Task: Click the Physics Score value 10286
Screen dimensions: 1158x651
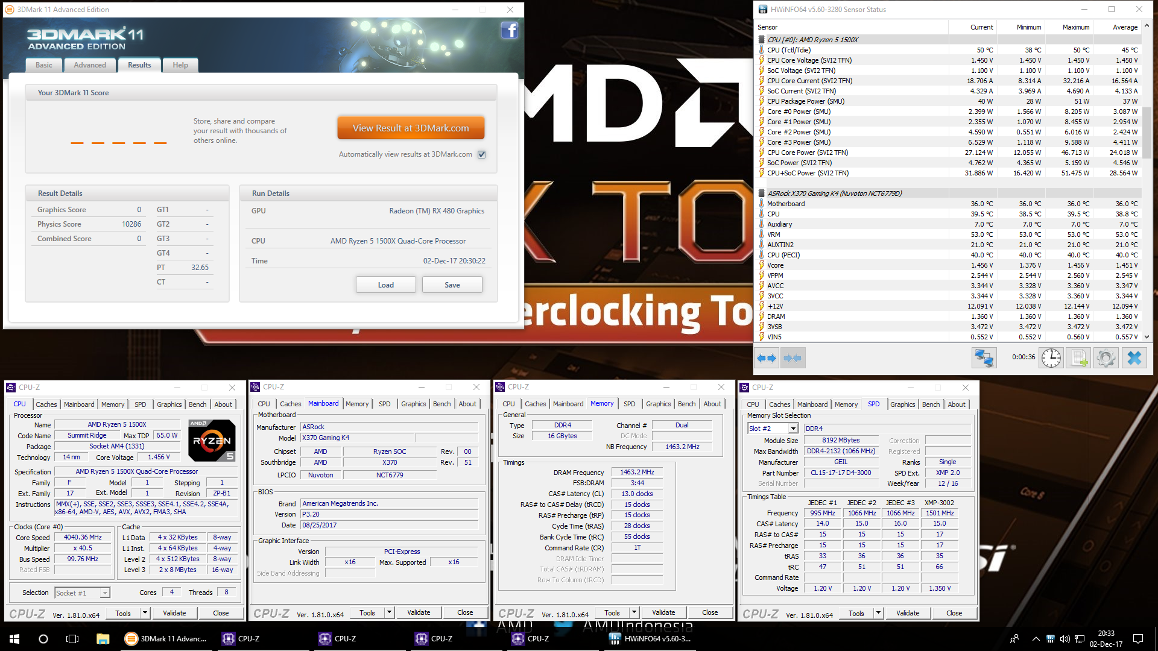Action: coord(131,224)
